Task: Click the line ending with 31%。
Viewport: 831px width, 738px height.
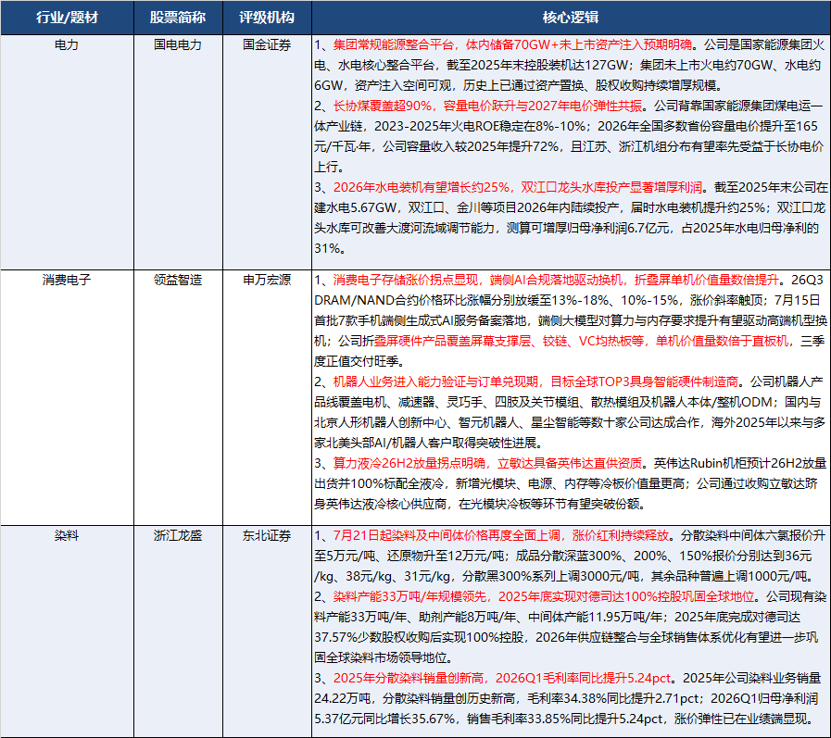Action: 330,248
